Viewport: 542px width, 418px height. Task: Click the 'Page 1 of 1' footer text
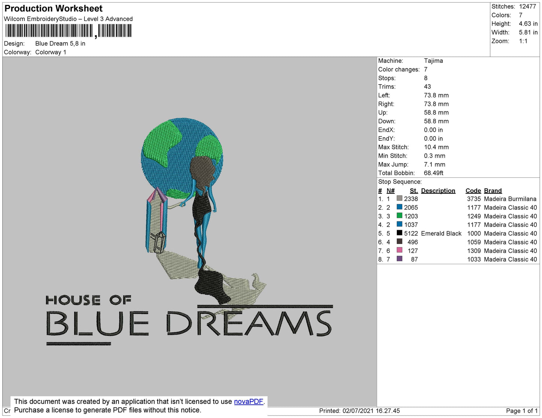[x=522, y=411]
